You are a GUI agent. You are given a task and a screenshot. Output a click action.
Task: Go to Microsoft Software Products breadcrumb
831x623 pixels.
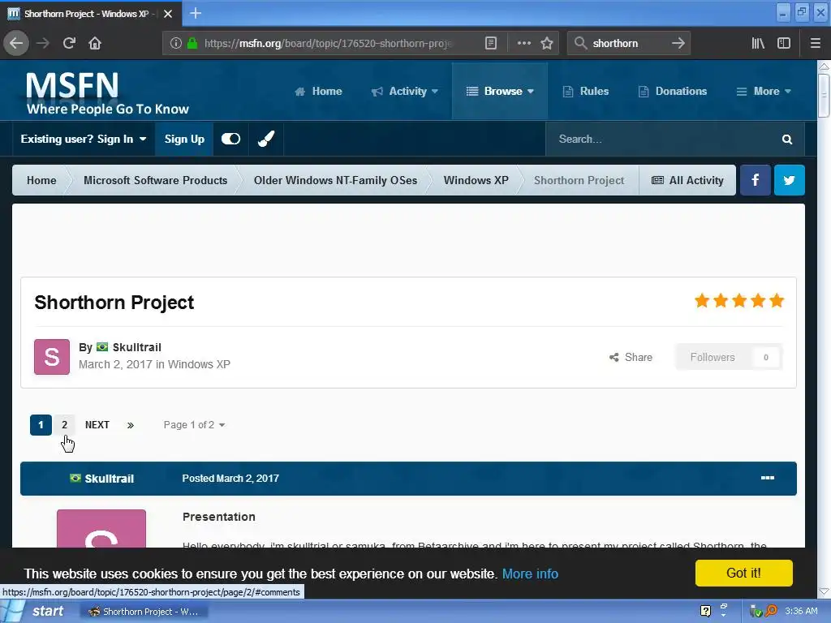[155, 180]
